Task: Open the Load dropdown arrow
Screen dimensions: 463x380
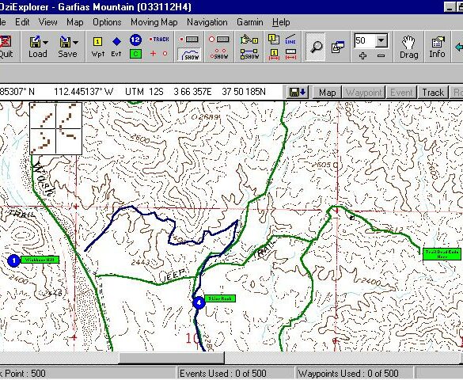Action: point(45,43)
